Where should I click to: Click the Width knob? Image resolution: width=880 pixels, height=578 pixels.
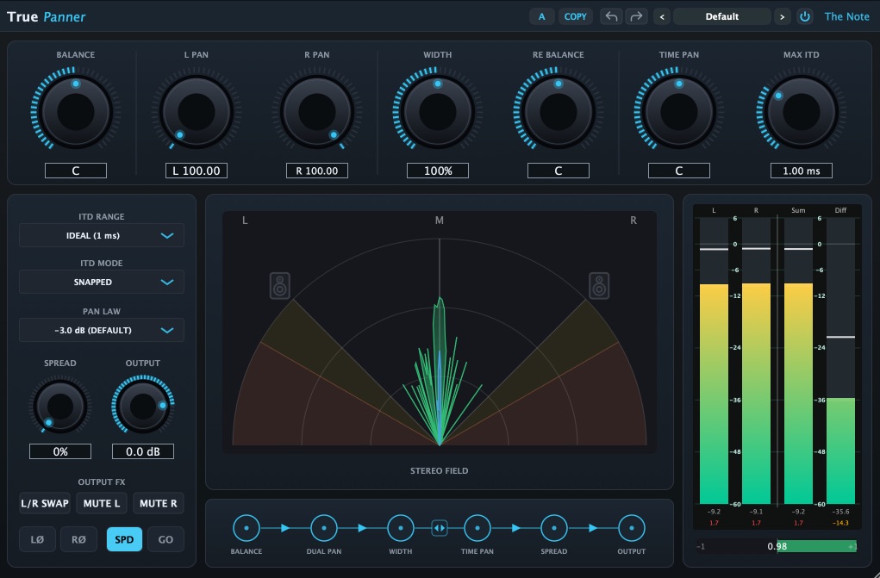click(x=438, y=111)
